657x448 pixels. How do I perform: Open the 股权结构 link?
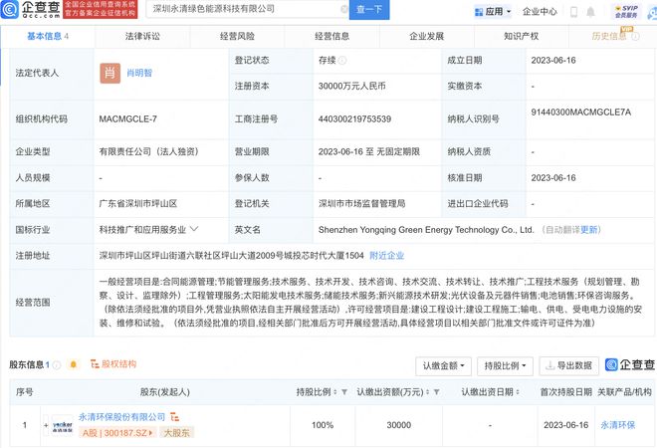click(x=113, y=364)
